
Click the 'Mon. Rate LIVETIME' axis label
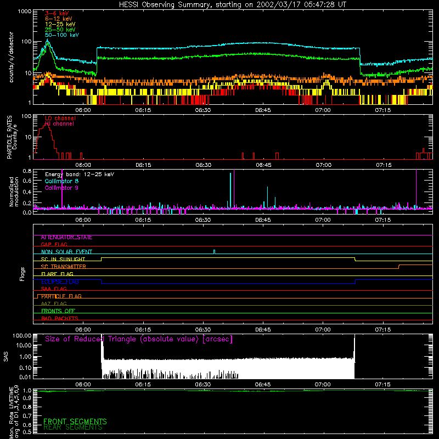(11, 413)
